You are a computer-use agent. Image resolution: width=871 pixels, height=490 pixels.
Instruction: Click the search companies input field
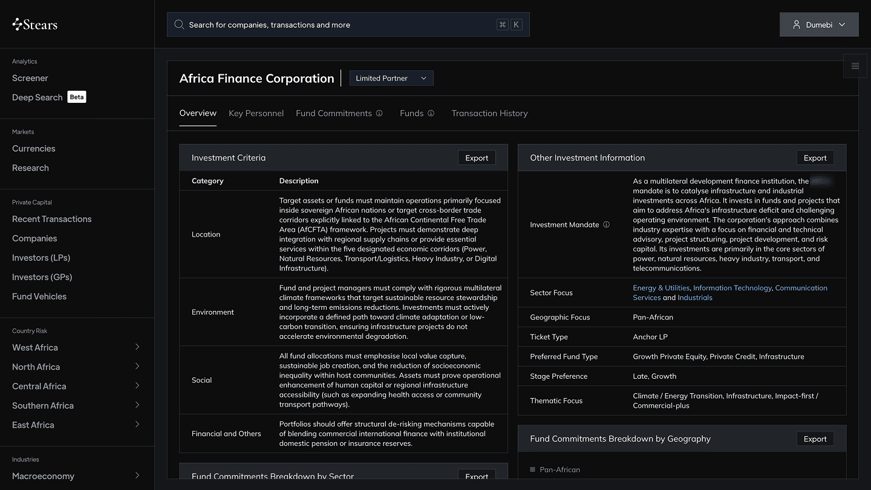(x=348, y=25)
